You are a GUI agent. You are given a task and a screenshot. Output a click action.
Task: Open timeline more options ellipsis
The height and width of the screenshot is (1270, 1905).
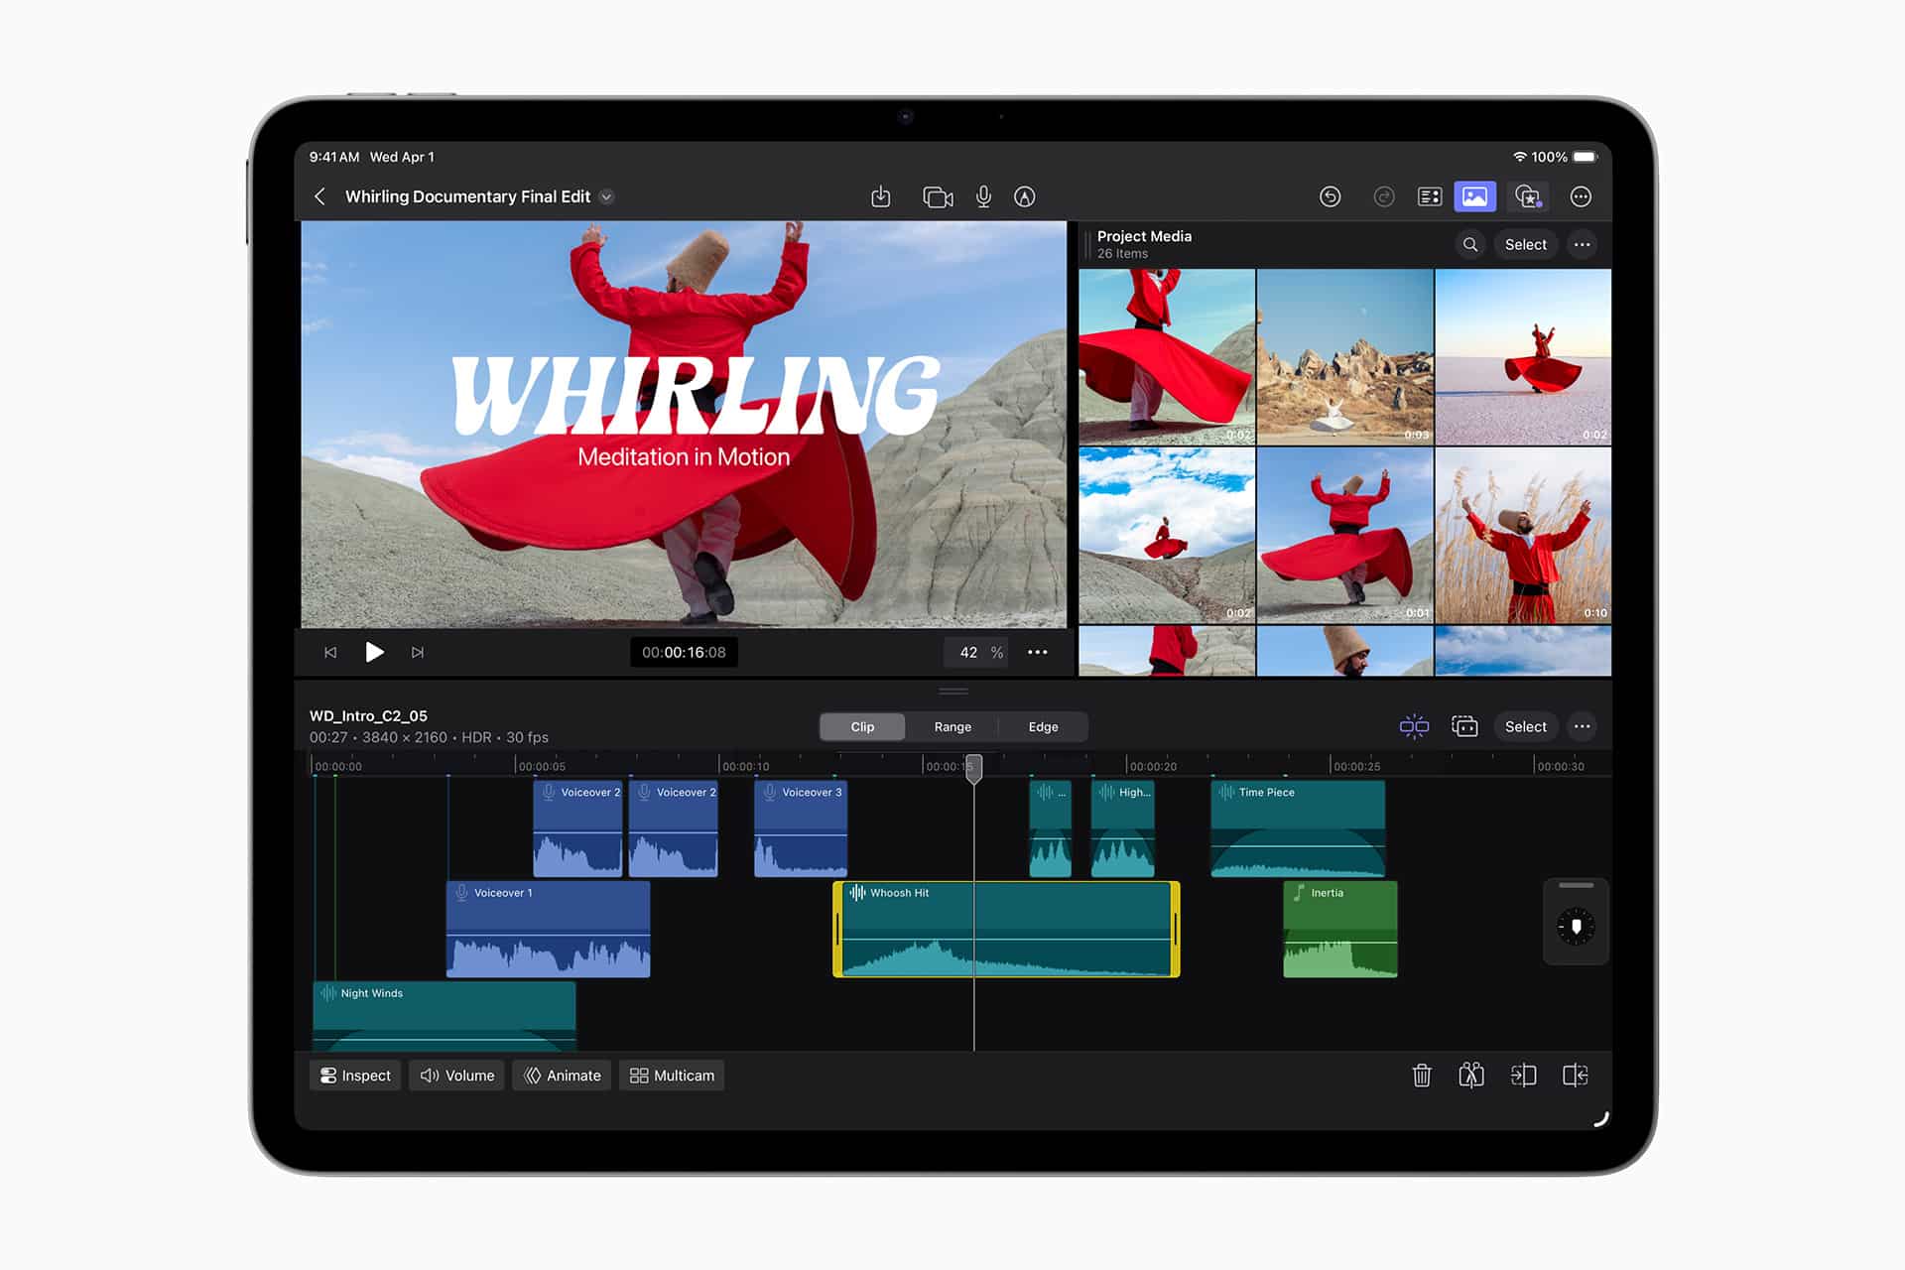point(1582,726)
